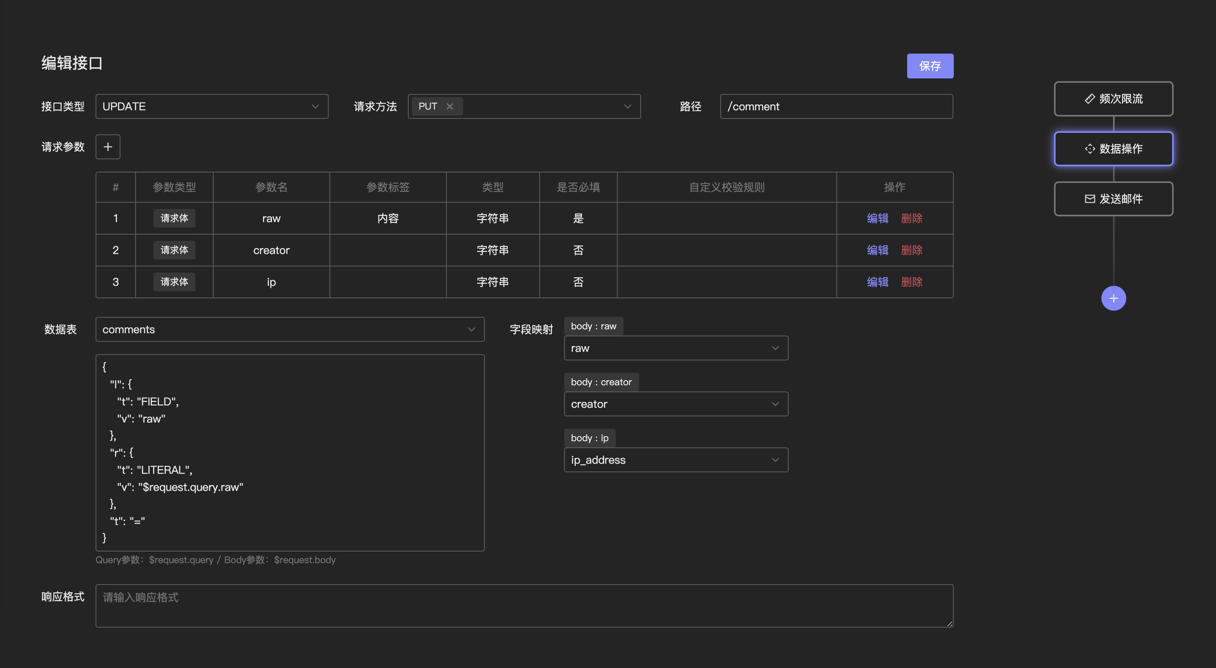Click the round plus button to add workflow step
This screenshot has width=1216, height=668.
point(1113,298)
